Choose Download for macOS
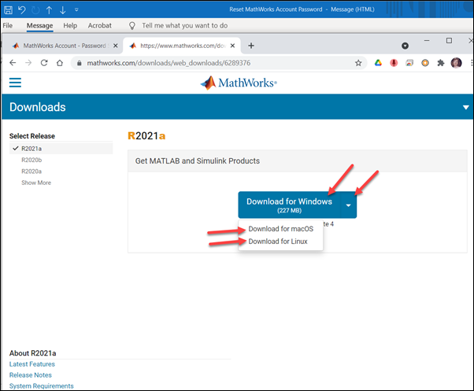Image resolution: width=474 pixels, height=391 pixels. [x=281, y=229]
